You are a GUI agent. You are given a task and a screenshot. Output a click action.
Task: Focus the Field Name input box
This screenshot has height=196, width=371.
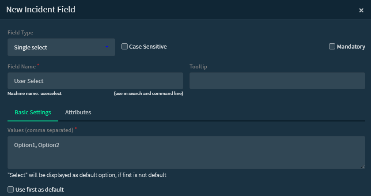pyautogui.click(x=95, y=81)
